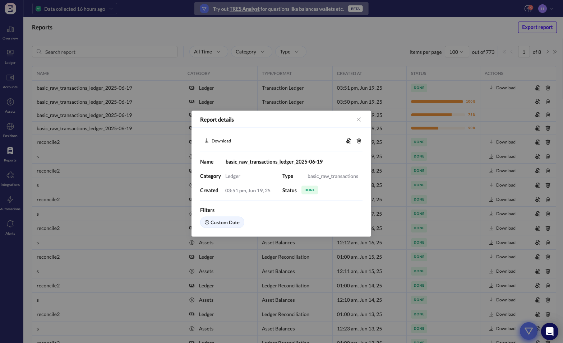Navigate to the Assets section
Image resolution: width=563 pixels, height=343 pixels.
click(x=10, y=105)
